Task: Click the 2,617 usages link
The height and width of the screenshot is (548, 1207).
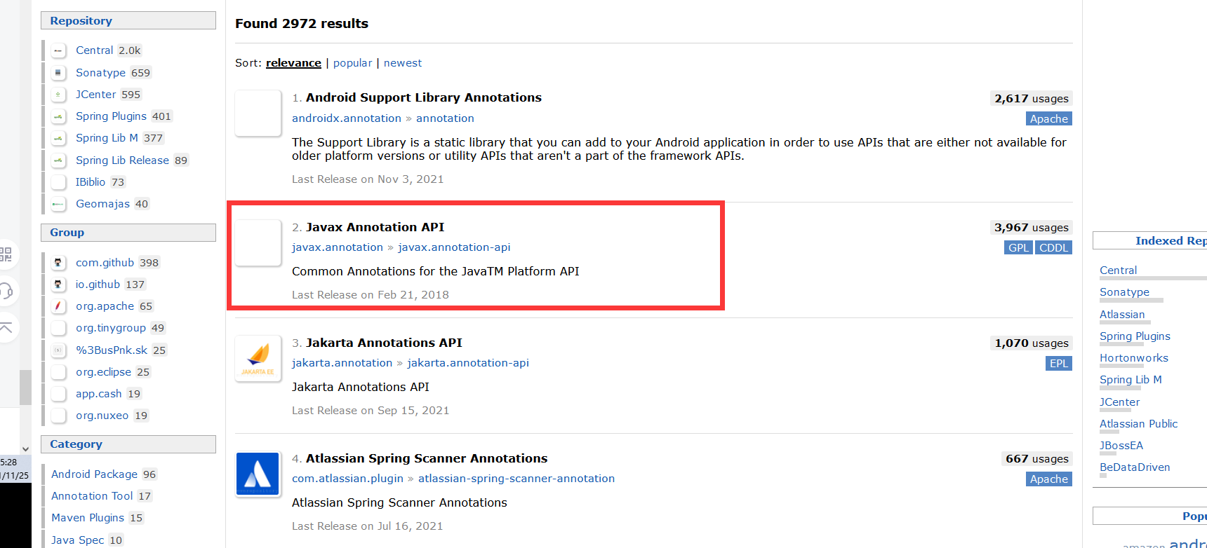Action: pyautogui.click(x=1032, y=99)
